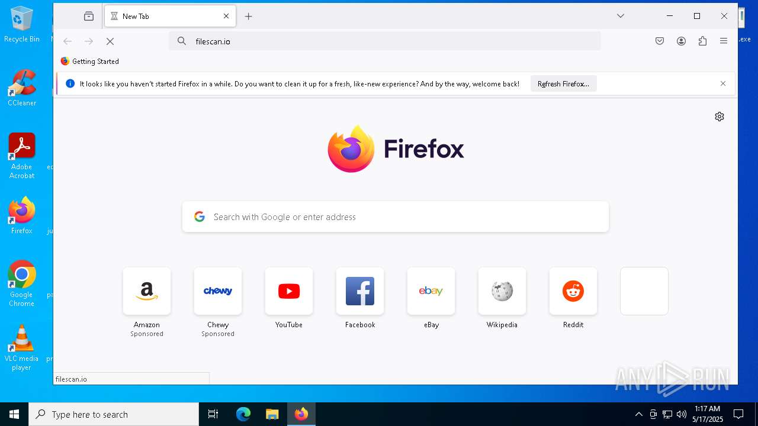This screenshot has height=426, width=758.
Task: Click the empty shortcut tile
Action: click(x=644, y=291)
